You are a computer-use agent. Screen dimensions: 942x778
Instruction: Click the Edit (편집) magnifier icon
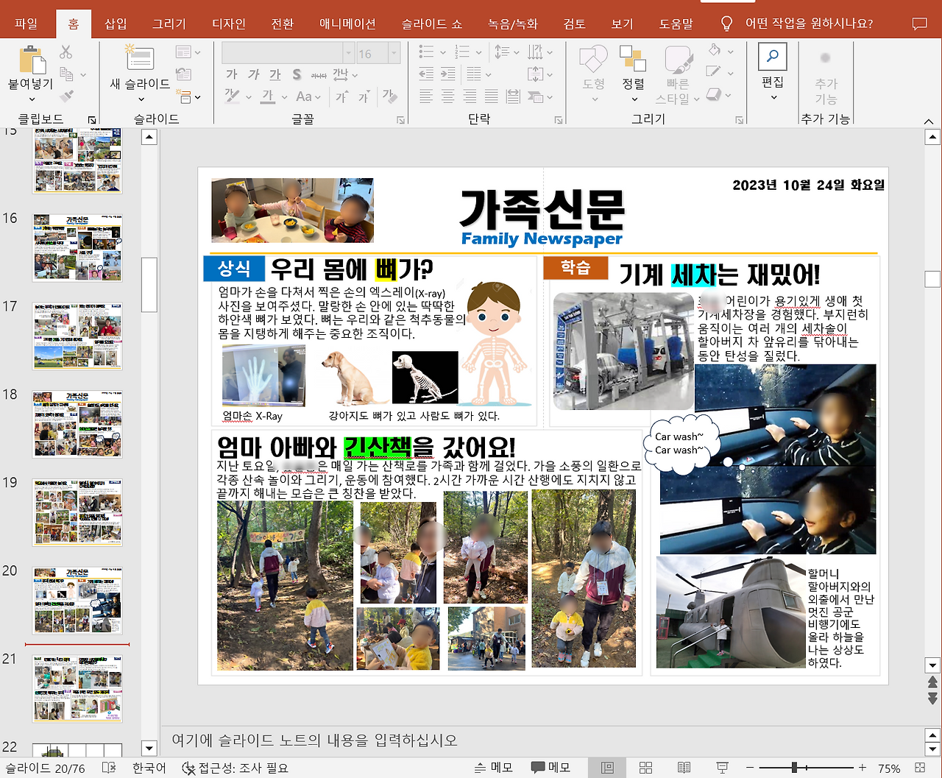coord(772,57)
